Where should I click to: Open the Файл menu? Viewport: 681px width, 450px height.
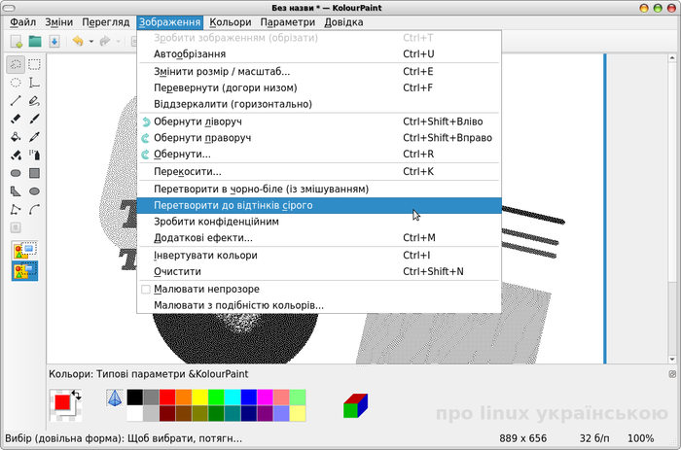[x=23, y=22]
